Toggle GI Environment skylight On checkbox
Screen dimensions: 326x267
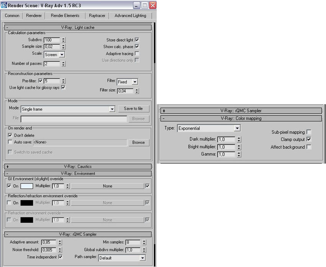tap(9, 186)
